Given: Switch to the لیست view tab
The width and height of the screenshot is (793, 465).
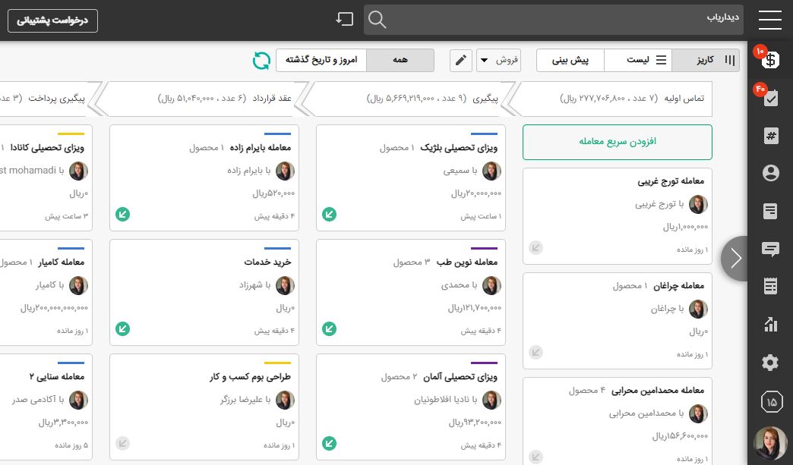Looking at the screenshot, I should (x=638, y=60).
